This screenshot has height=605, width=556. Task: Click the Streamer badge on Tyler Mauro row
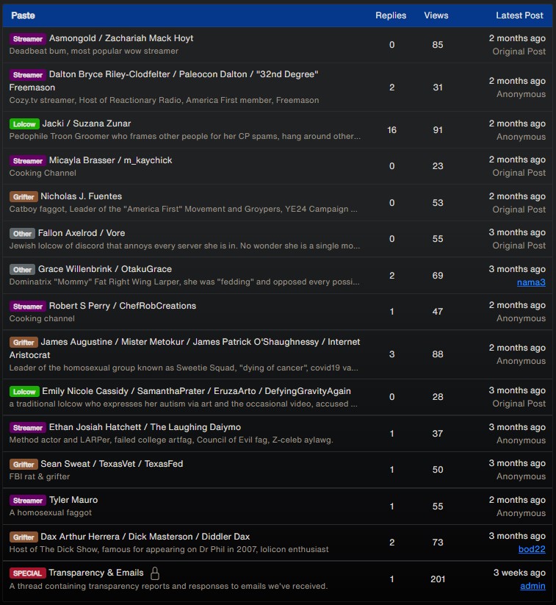coord(28,500)
